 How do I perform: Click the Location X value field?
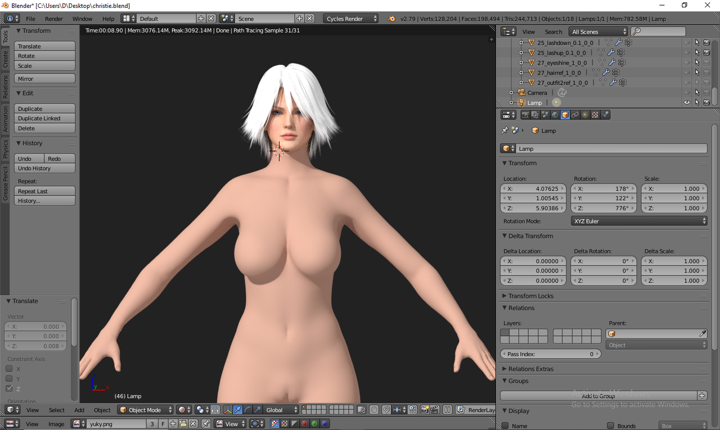(533, 189)
